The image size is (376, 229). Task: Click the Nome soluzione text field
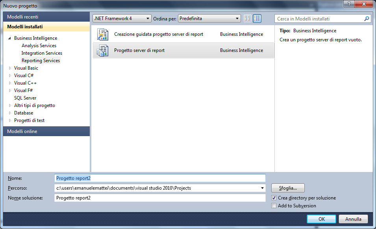pos(160,198)
